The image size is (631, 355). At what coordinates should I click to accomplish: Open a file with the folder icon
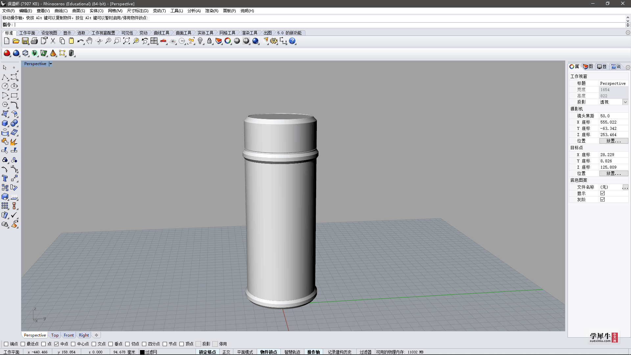pyautogui.click(x=16, y=41)
